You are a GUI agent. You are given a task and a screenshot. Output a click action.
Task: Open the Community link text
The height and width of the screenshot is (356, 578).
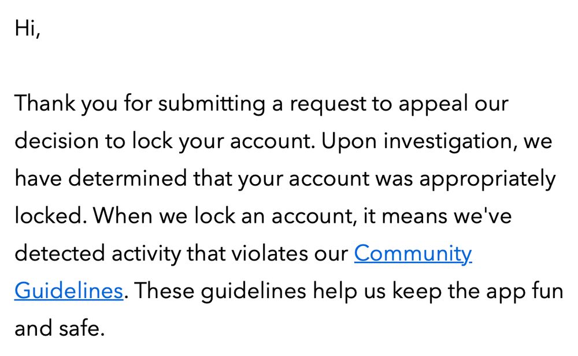[x=413, y=255]
